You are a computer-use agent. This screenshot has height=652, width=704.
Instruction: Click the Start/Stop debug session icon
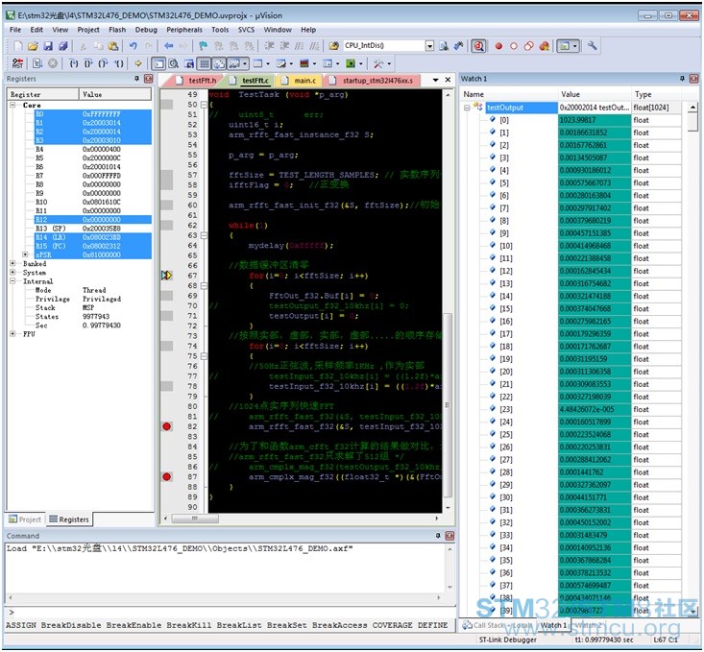coord(478,46)
